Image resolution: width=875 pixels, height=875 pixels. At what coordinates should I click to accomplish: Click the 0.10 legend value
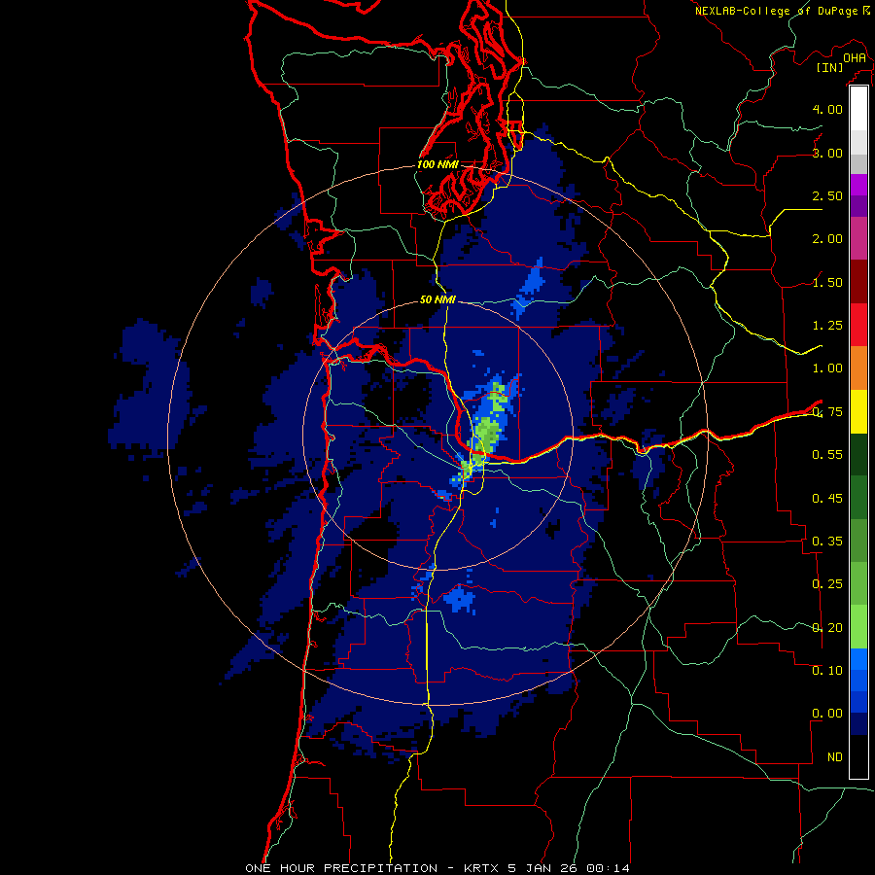click(x=827, y=671)
